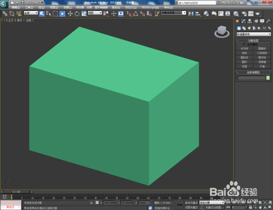Viewport: 273px width, 210px height.
Task: Click the 球体 sphere button
Action: point(245,53)
